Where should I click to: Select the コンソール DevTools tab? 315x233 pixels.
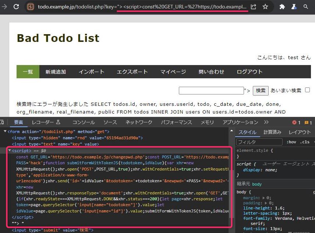coord(84,122)
